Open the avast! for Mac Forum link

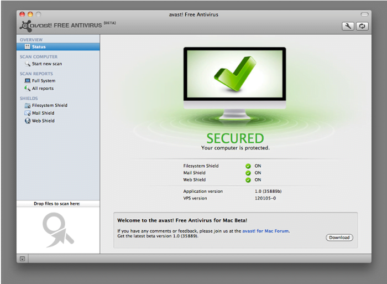point(265,231)
